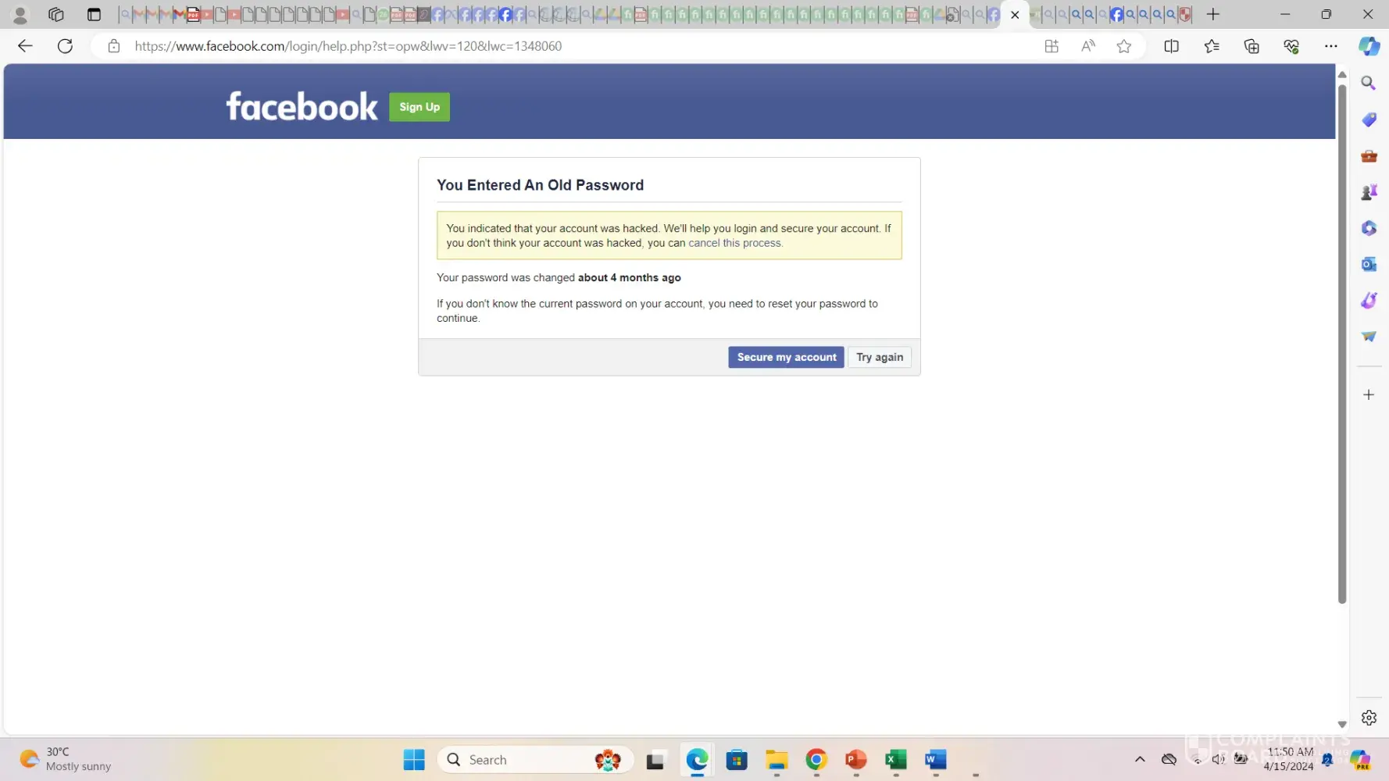Image resolution: width=1389 pixels, height=781 pixels.
Task: Open Outlook in the sidebar
Action: pos(1369,264)
